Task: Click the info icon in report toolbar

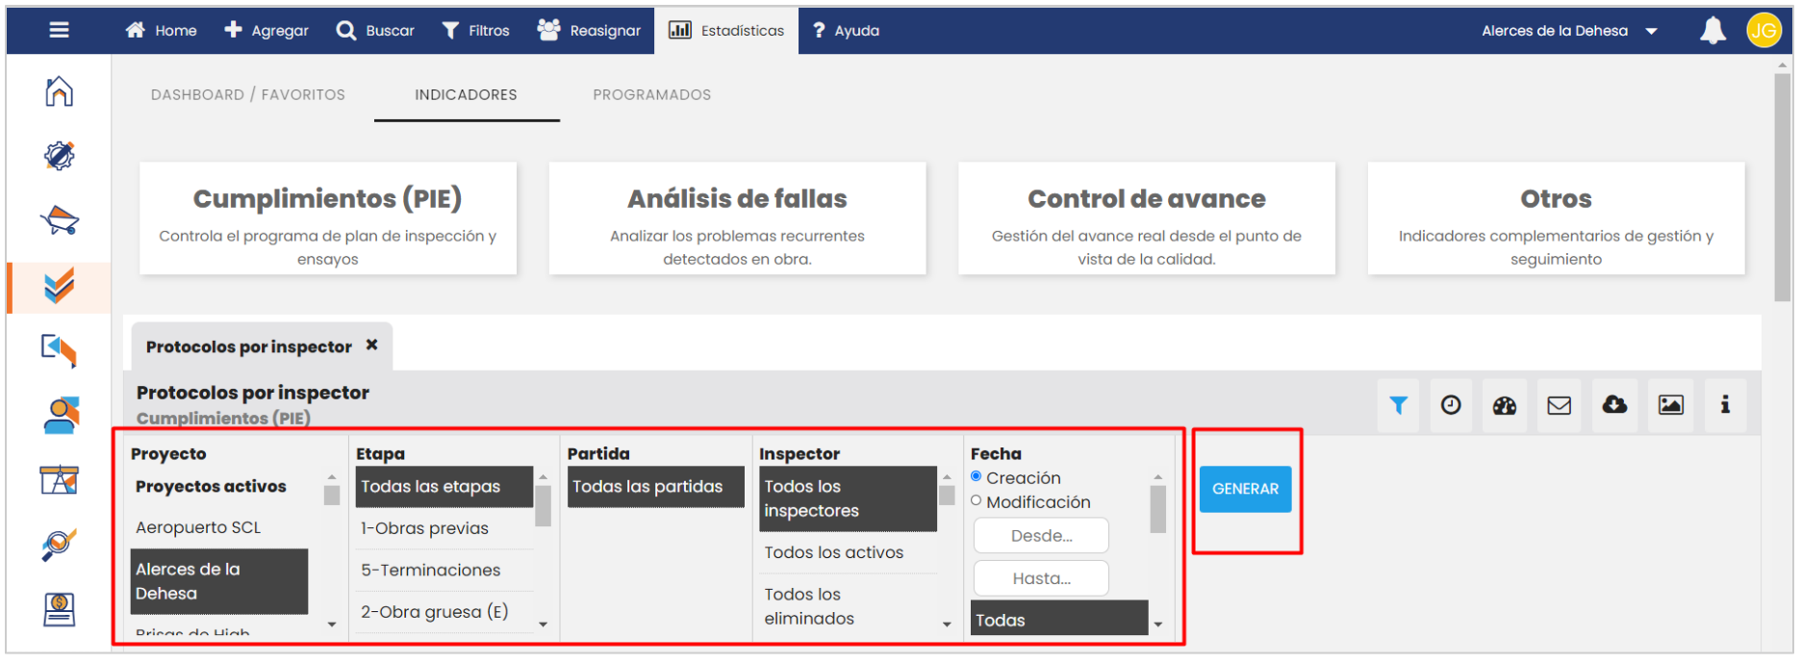Action: (x=1725, y=406)
